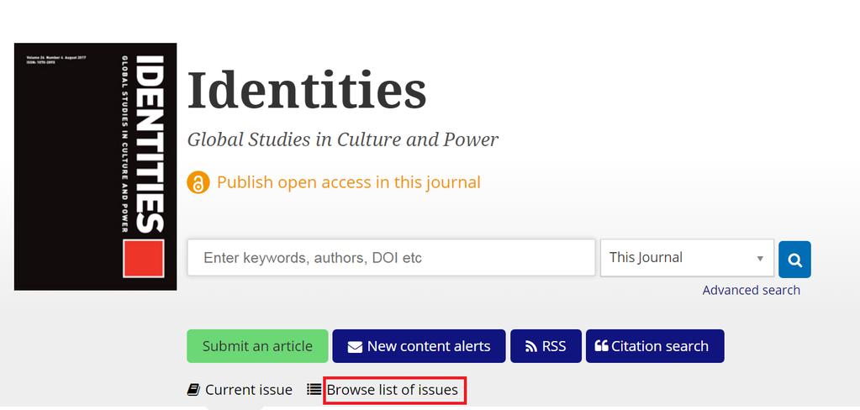Screen dimensions: 860x410
Task: Follow the Publish open access in this journal link
Action: click(x=349, y=182)
